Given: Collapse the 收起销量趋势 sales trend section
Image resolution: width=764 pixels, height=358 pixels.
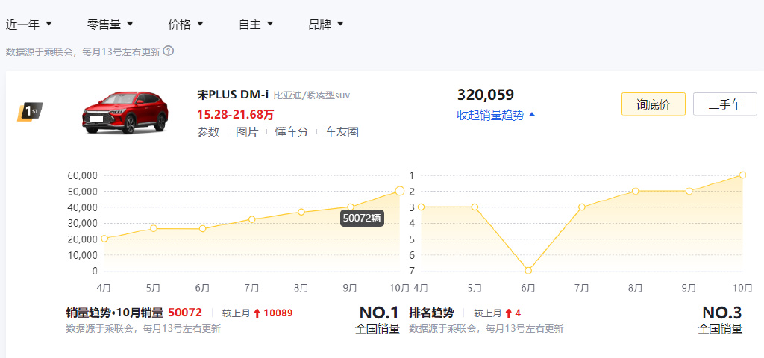Looking at the screenshot, I should coord(496,115).
